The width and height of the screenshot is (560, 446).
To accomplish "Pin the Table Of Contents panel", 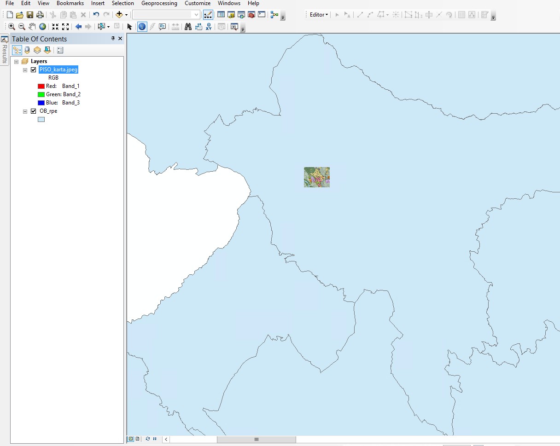I will [x=113, y=39].
